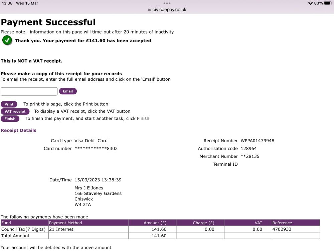
Task: Click the Print button
Action: (x=9, y=104)
